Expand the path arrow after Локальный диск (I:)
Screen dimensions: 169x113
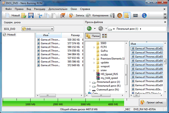point(141,29)
